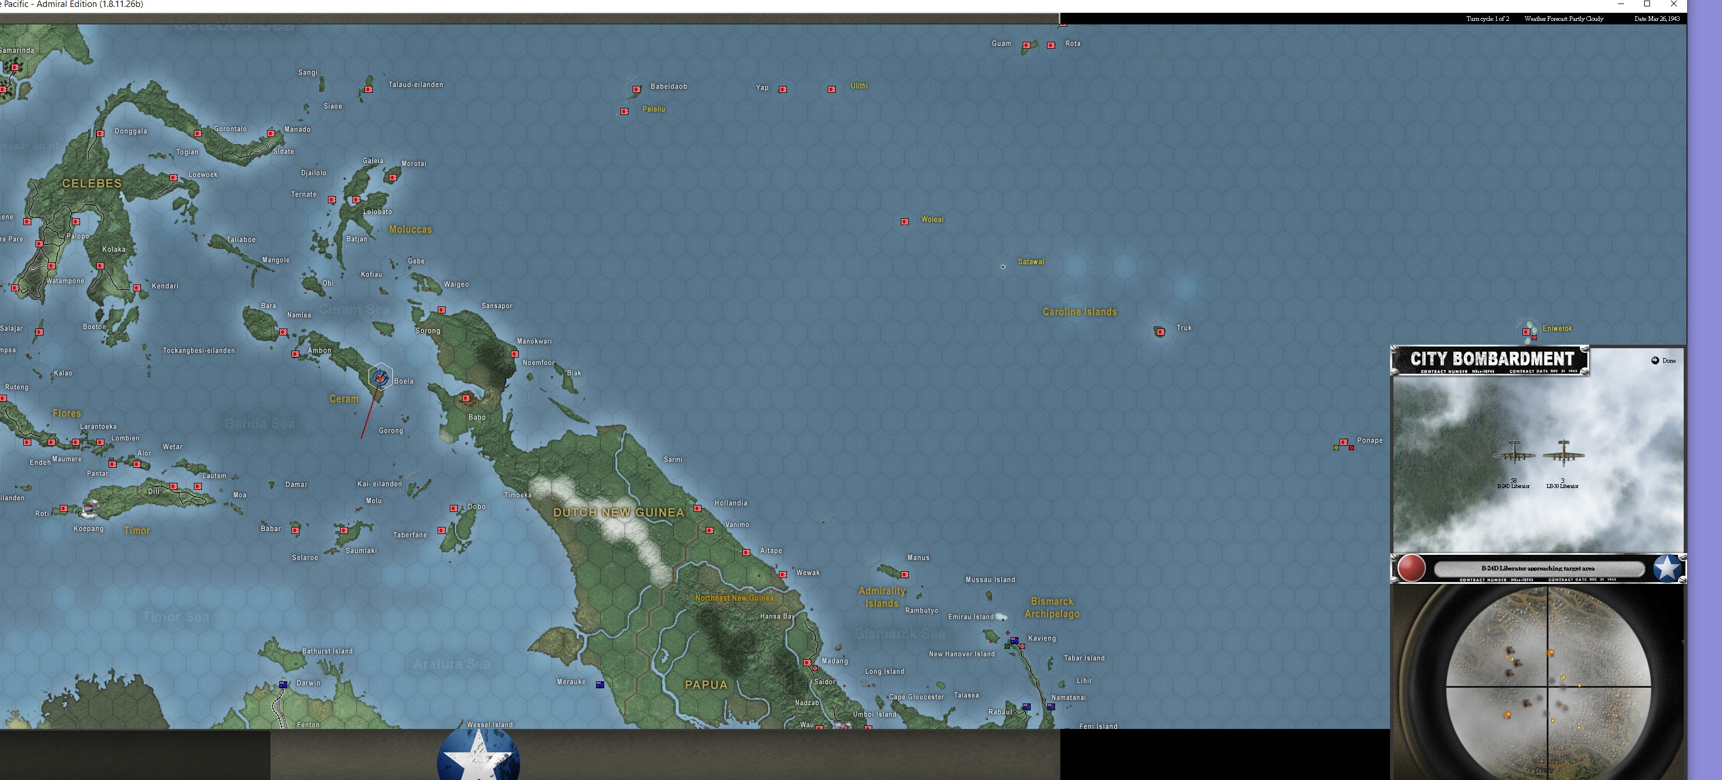Click the 'B-24D Liberator approaching target area' message bar

(x=1538, y=568)
